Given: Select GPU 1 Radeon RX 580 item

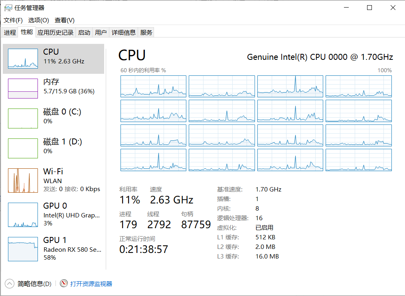Looking at the screenshot, I should 53,249.
